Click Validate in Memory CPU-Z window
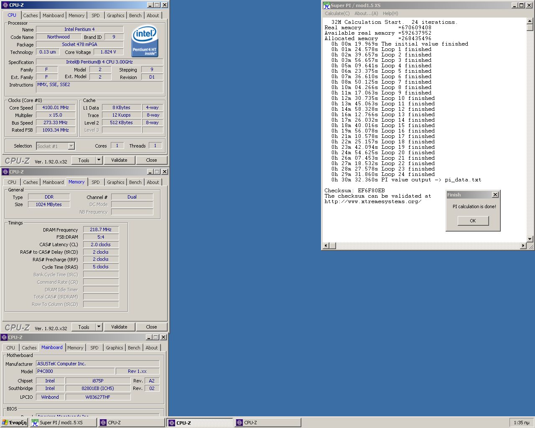Viewport: 535px width, 428px height. tap(119, 327)
